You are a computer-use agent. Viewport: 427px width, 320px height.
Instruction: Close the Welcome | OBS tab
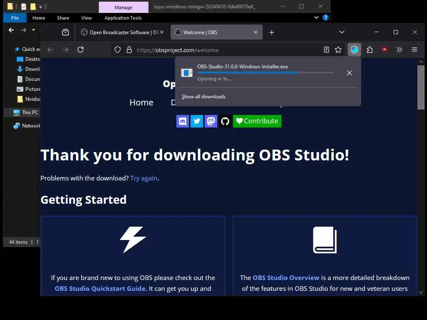pyautogui.click(x=256, y=32)
